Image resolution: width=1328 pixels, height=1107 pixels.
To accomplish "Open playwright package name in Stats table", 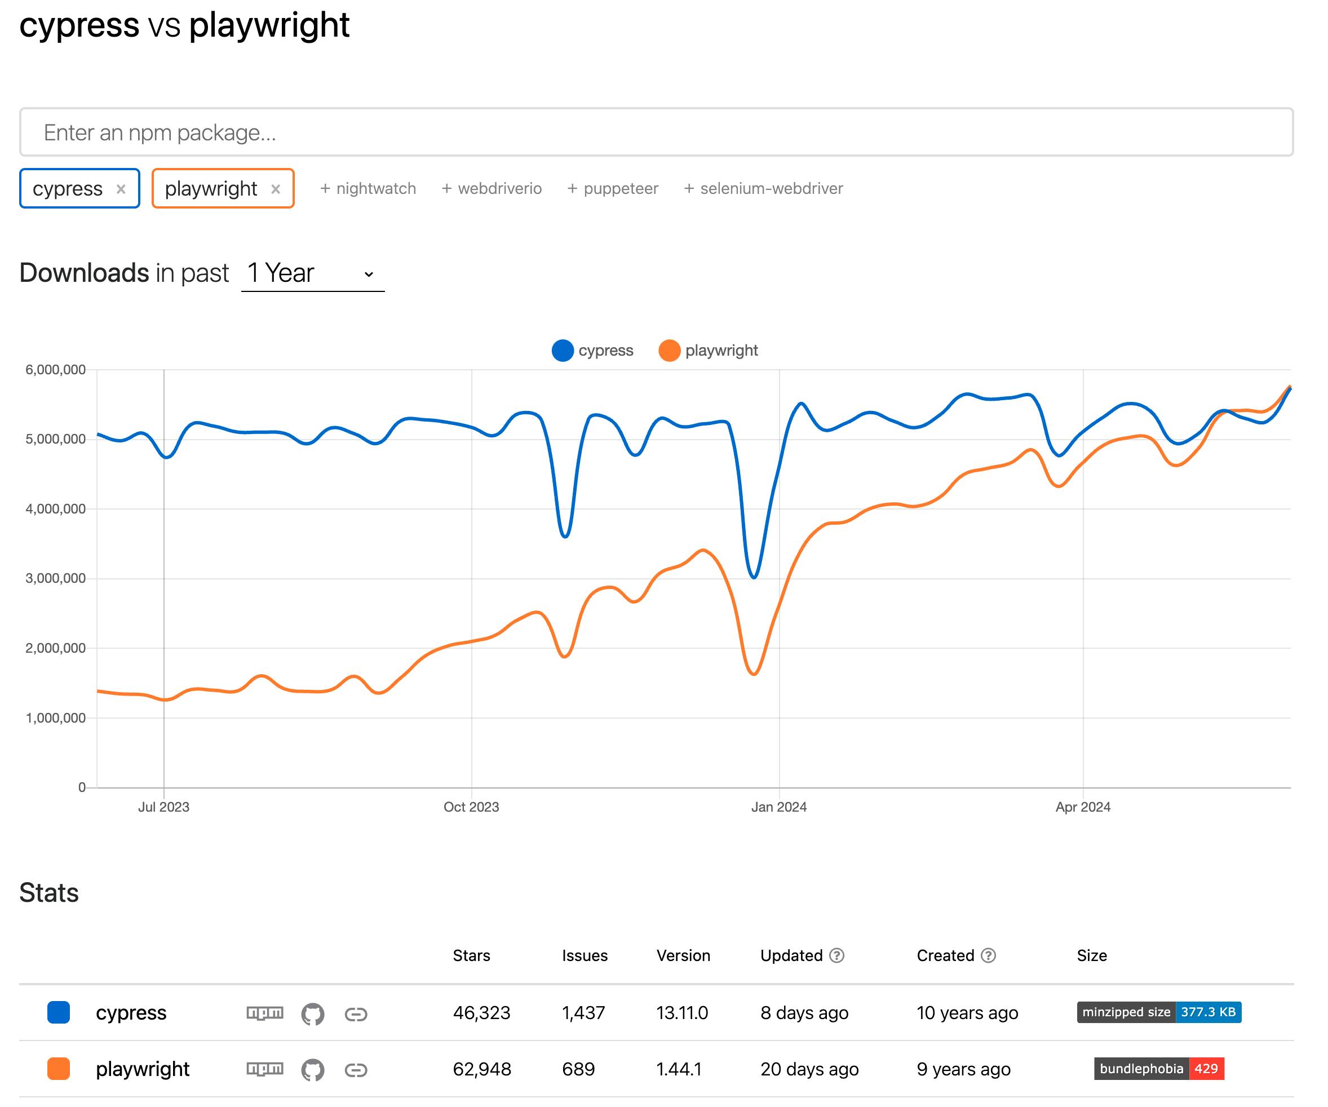I will [142, 1069].
